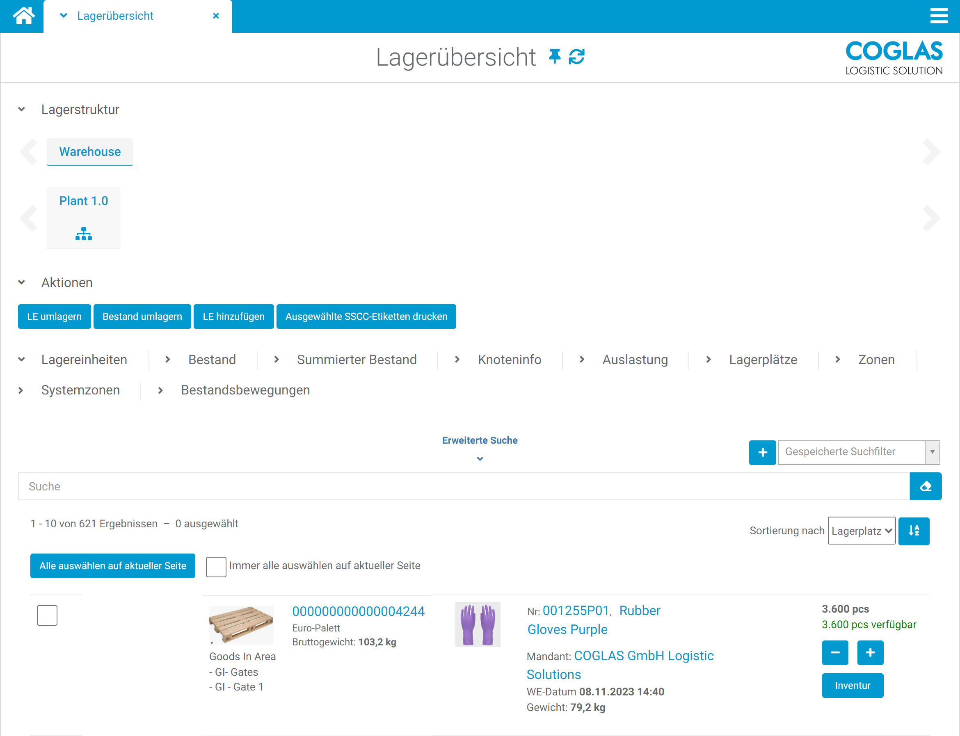Click the right arrow of the Warehouse carousel

coord(931,152)
